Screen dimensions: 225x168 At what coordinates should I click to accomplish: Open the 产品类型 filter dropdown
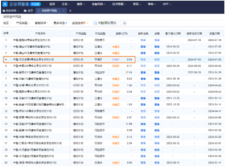pyautogui.click(x=23, y=23)
